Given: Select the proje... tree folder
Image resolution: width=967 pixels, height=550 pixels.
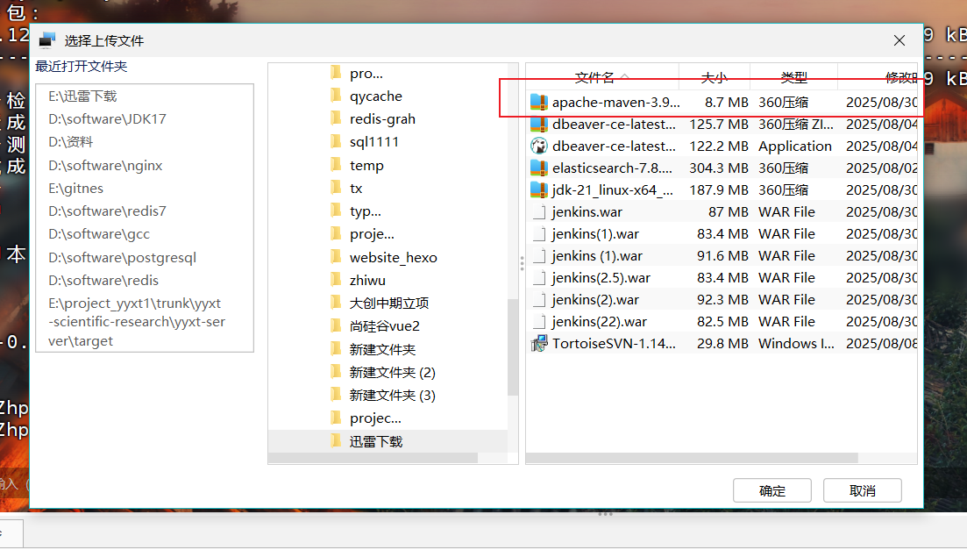Looking at the screenshot, I should pyautogui.click(x=371, y=234).
